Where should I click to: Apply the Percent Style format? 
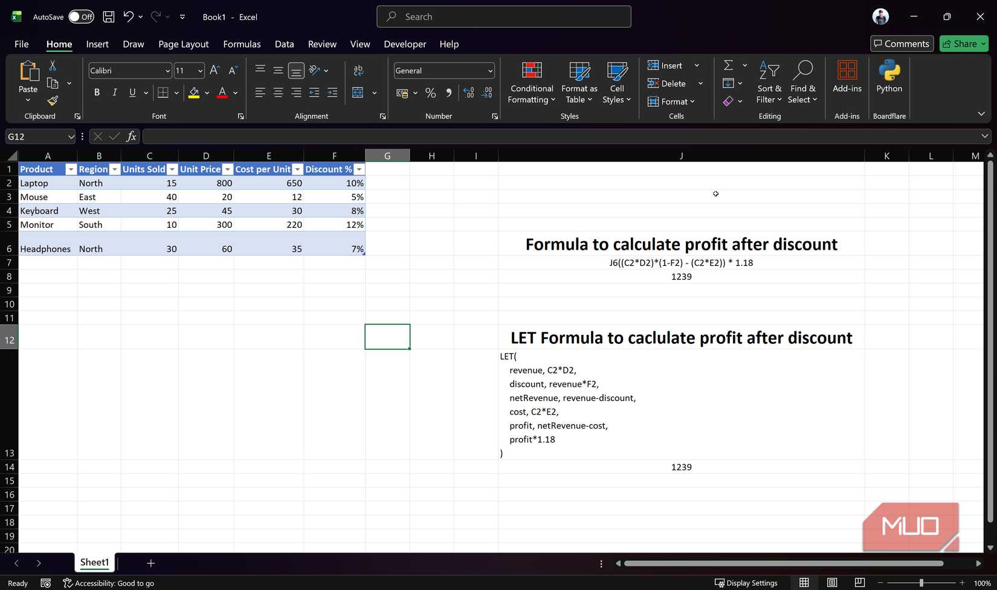(430, 92)
